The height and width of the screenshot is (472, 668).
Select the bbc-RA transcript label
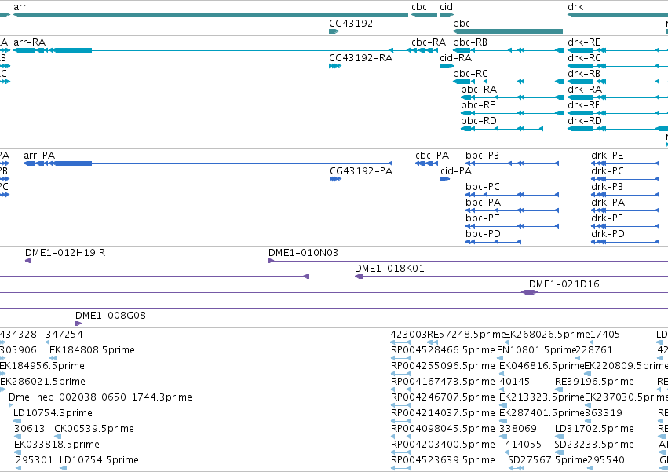tap(479, 90)
